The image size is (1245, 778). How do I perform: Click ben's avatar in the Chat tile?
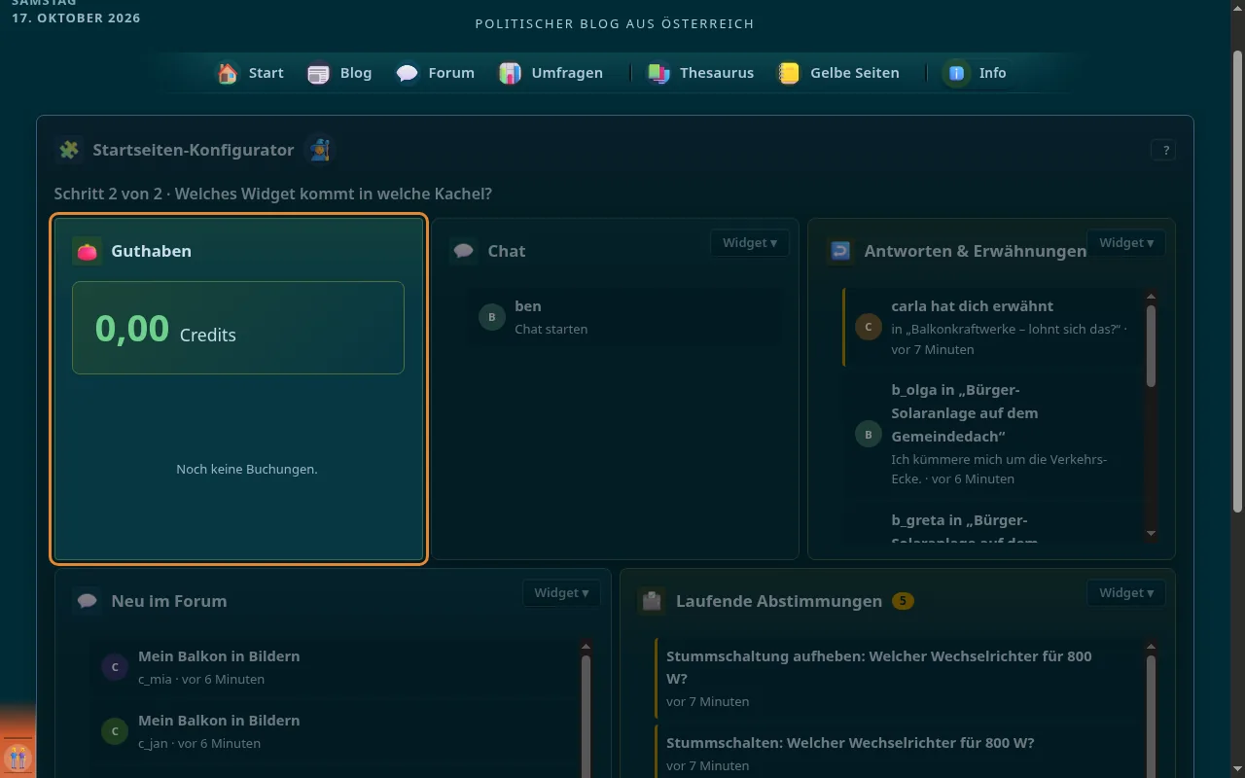pos(492,317)
